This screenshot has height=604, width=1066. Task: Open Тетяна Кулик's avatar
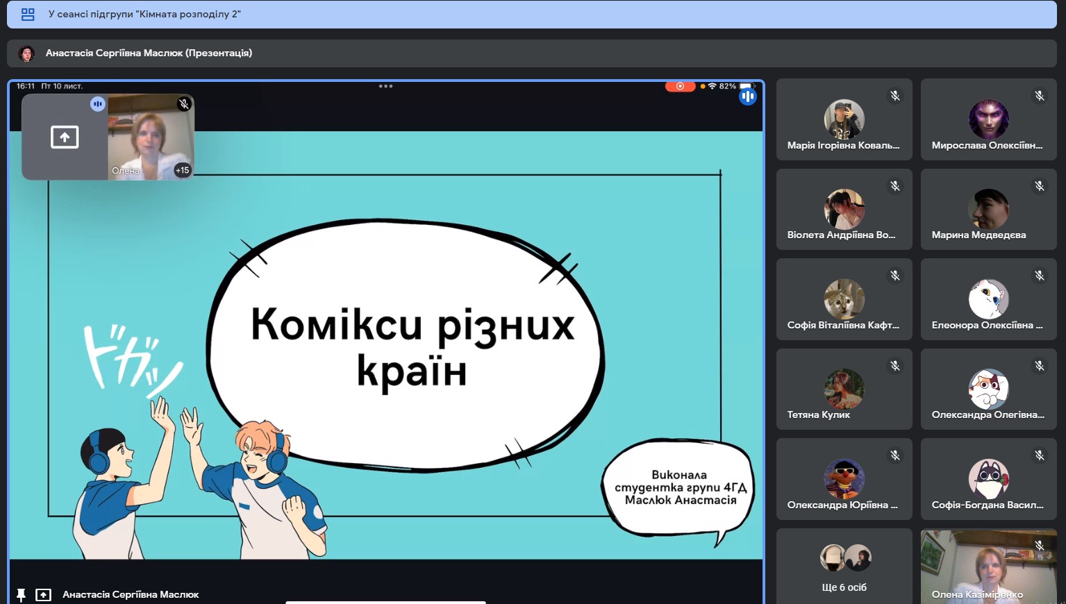coord(844,389)
